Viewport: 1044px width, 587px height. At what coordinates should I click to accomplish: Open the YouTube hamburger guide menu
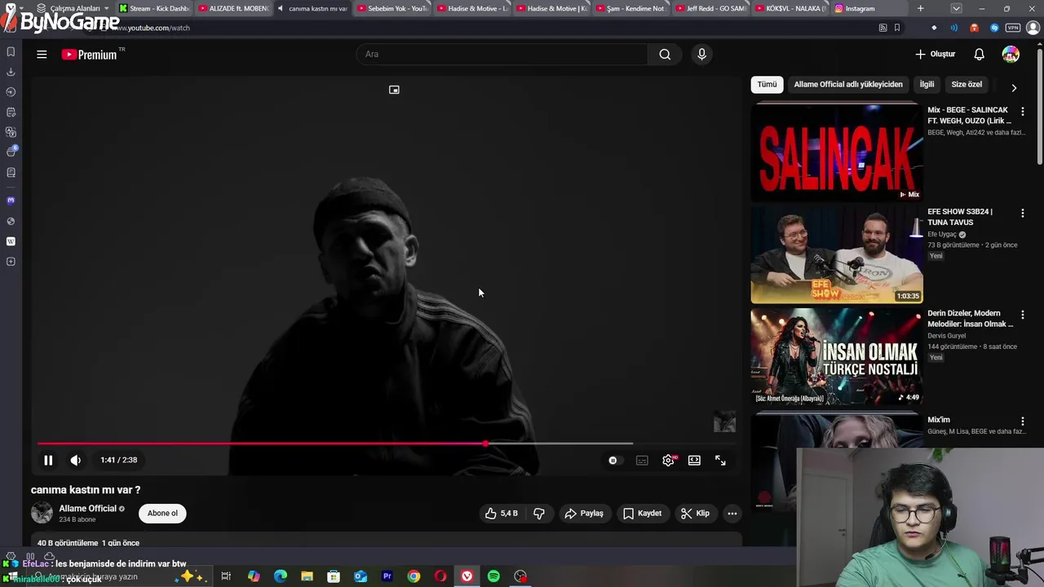tap(42, 55)
